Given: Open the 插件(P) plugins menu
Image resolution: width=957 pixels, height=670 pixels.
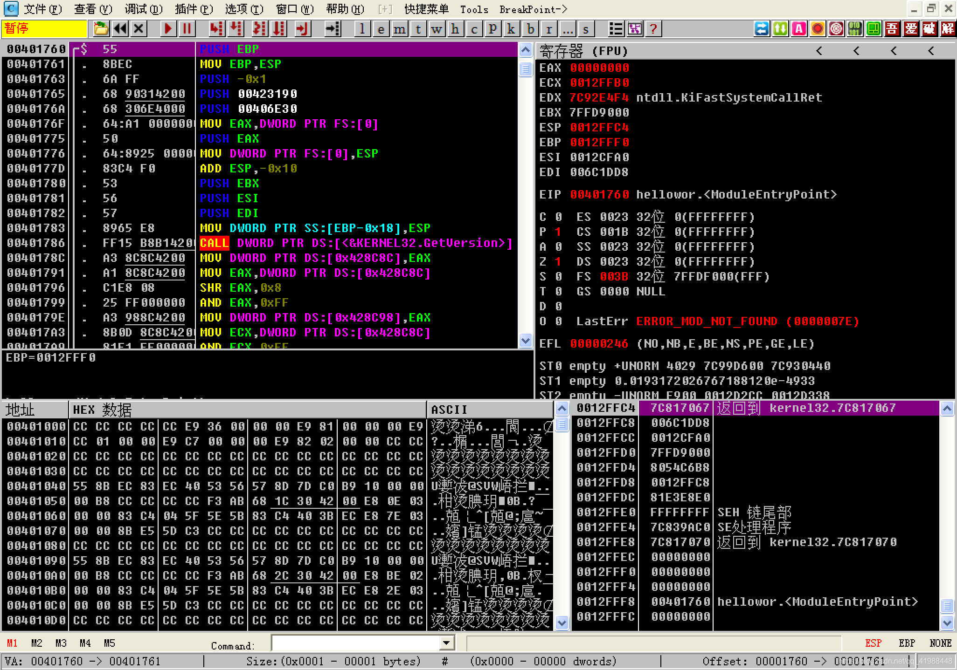Looking at the screenshot, I should pyautogui.click(x=194, y=9).
